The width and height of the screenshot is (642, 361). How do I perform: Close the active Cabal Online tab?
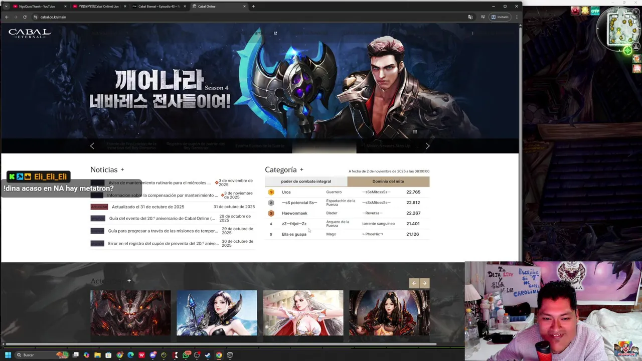tap(244, 7)
